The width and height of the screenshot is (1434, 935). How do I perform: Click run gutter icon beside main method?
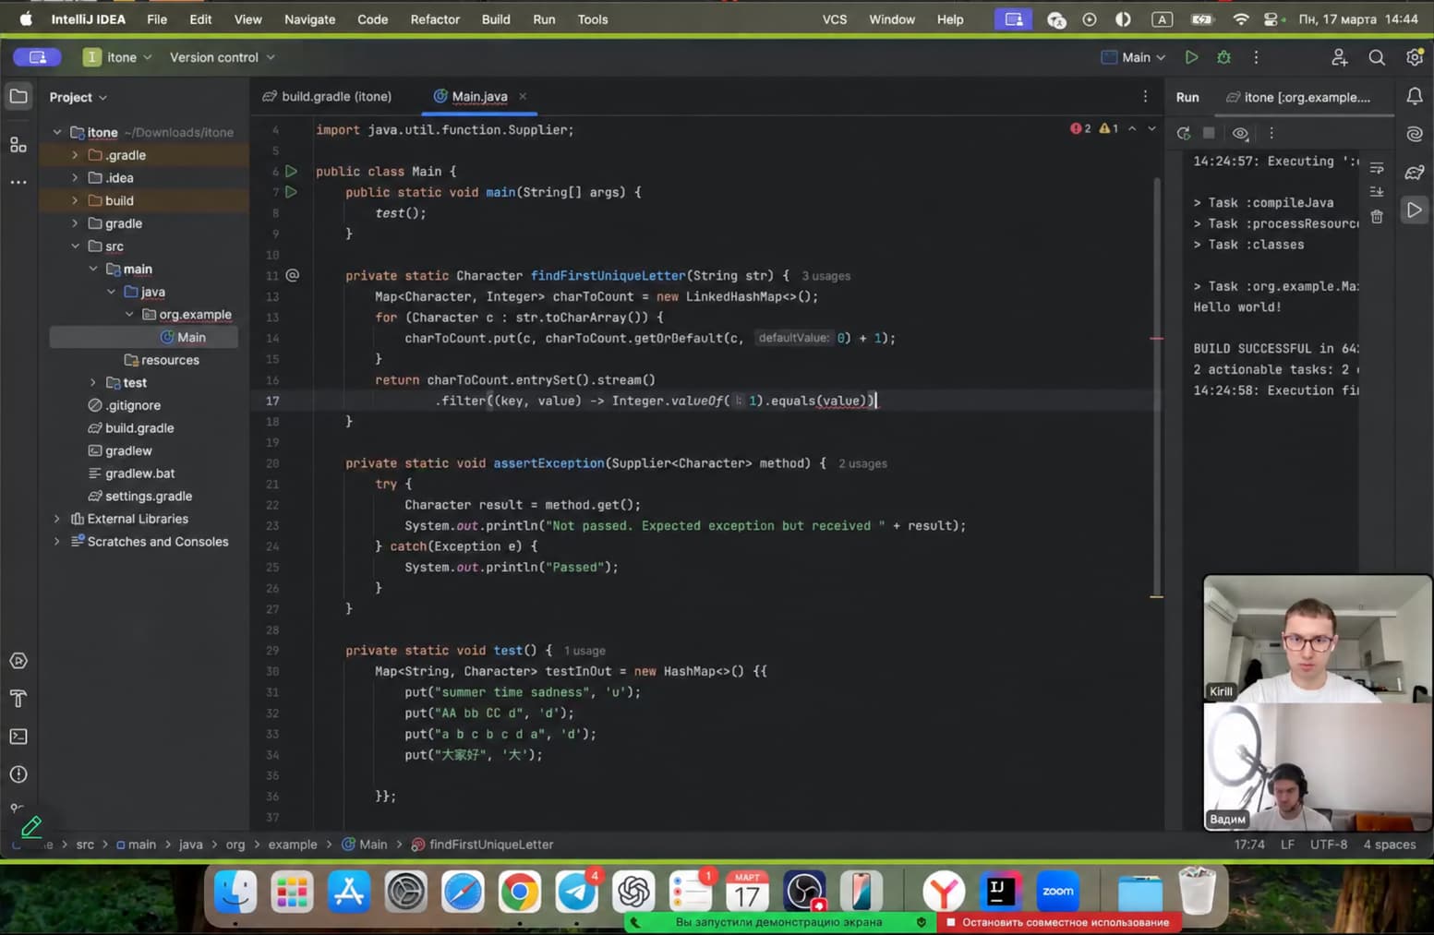click(291, 192)
